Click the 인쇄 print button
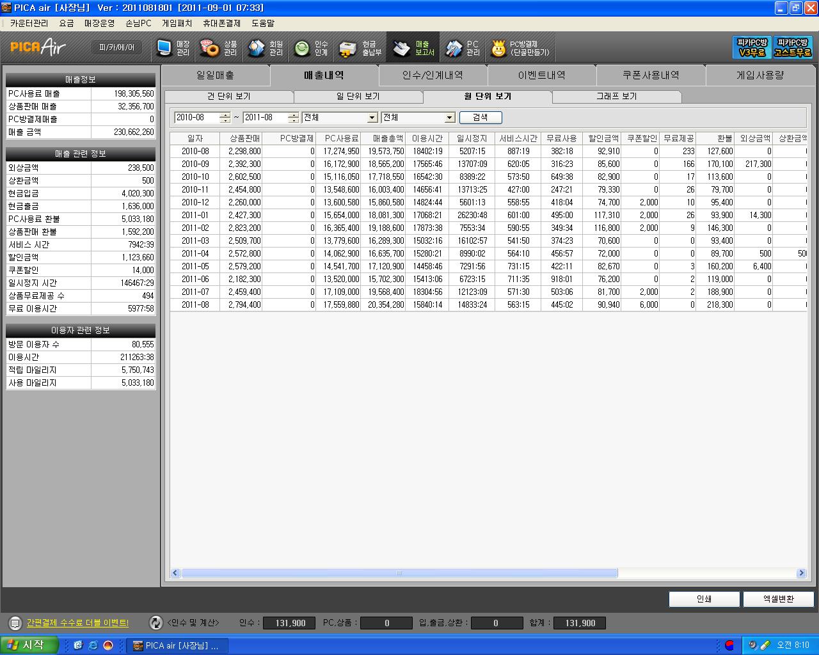819x655 pixels. (x=704, y=599)
